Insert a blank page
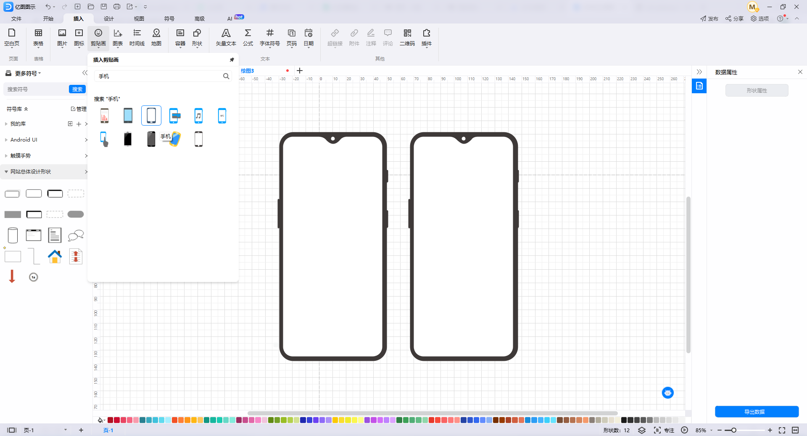807x436 pixels. click(12, 37)
